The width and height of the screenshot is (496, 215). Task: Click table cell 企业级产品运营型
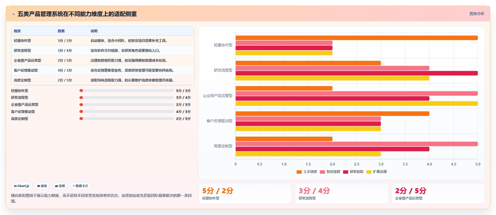[27, 61]
